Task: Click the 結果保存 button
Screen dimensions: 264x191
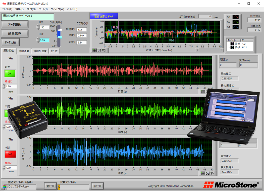Action: 15,33
